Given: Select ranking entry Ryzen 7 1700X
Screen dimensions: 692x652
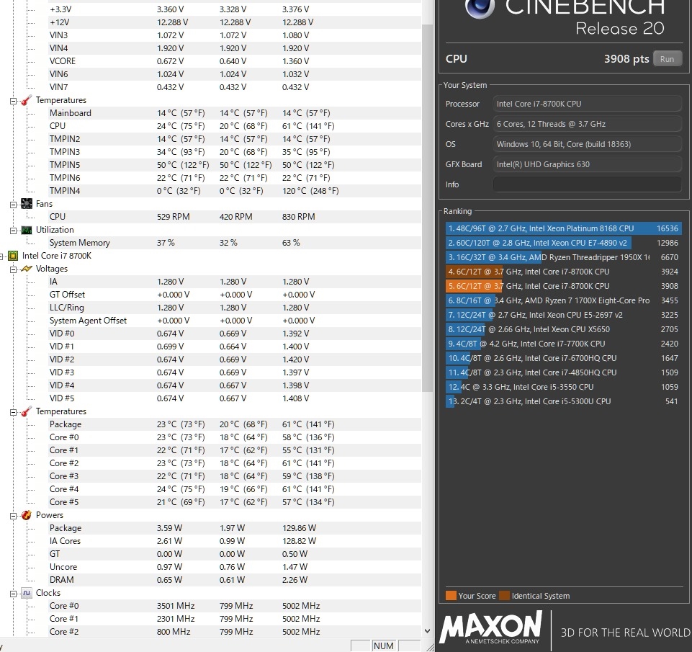Looking at the screenshot, I should pyautogui.click(x=564, y=300).
